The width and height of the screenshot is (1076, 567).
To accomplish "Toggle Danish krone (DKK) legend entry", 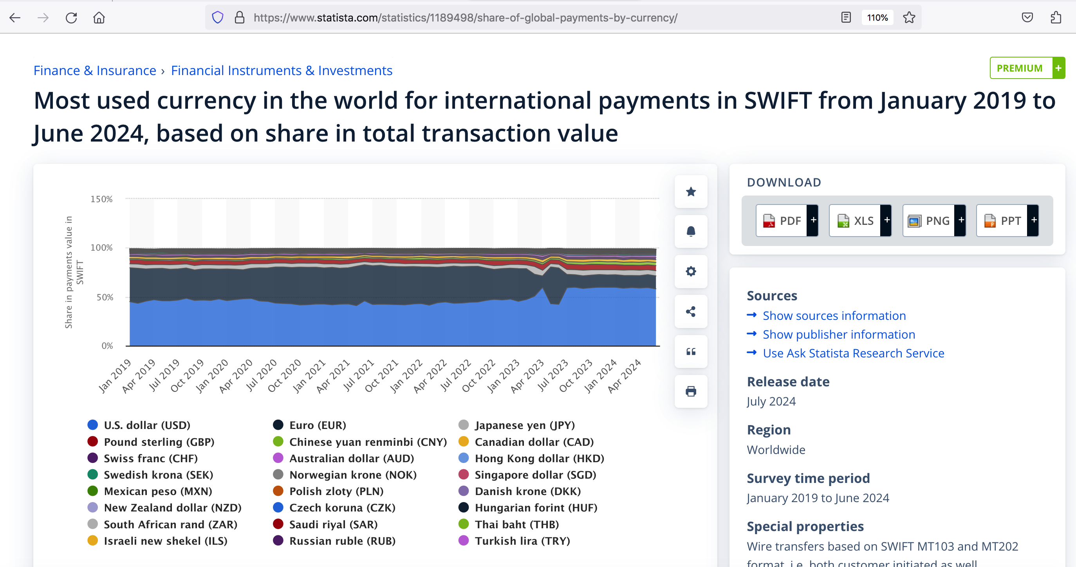I will tap(520, 492).
